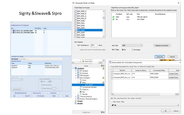Click the Thermal Analysis icon
Viewport: 184px width, 115px height.
click(78, 97)
